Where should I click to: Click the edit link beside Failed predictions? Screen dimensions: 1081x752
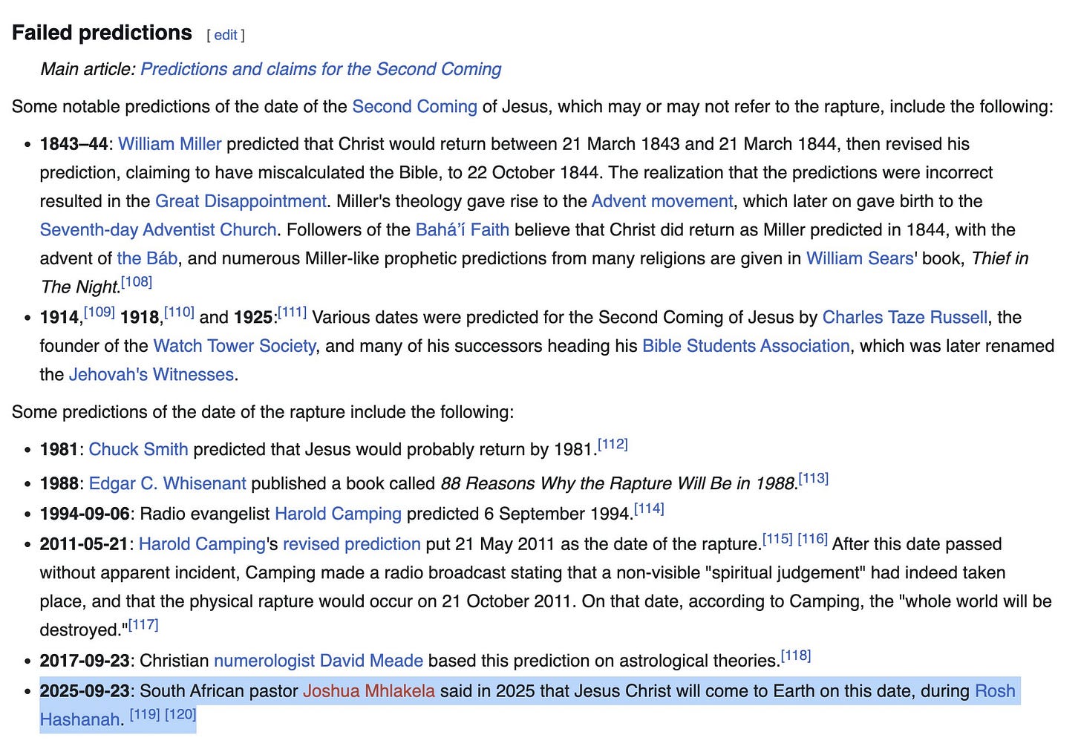[x=226, y=35]
